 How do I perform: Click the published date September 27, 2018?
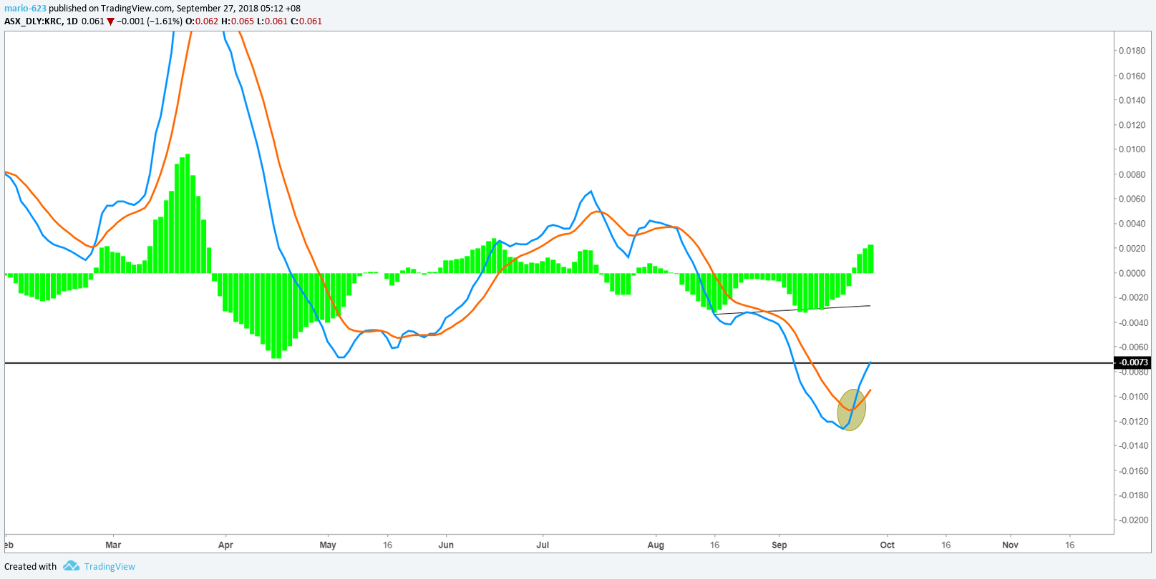[218, 9]
